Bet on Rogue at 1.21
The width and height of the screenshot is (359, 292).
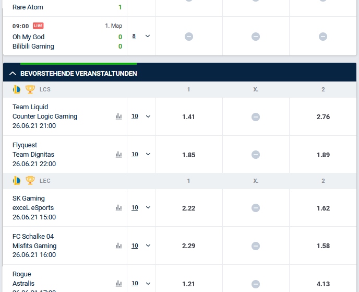[x=189, y=284]
